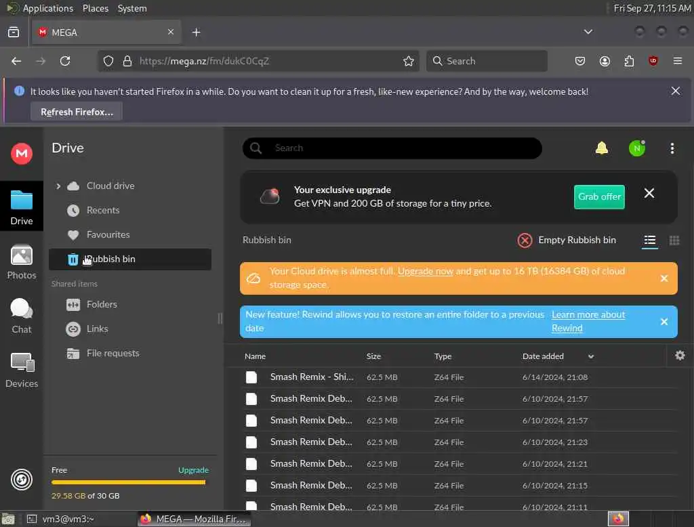The image size is (694, 527).
Task: Sort files by Size column
Action: coord(373,356)
